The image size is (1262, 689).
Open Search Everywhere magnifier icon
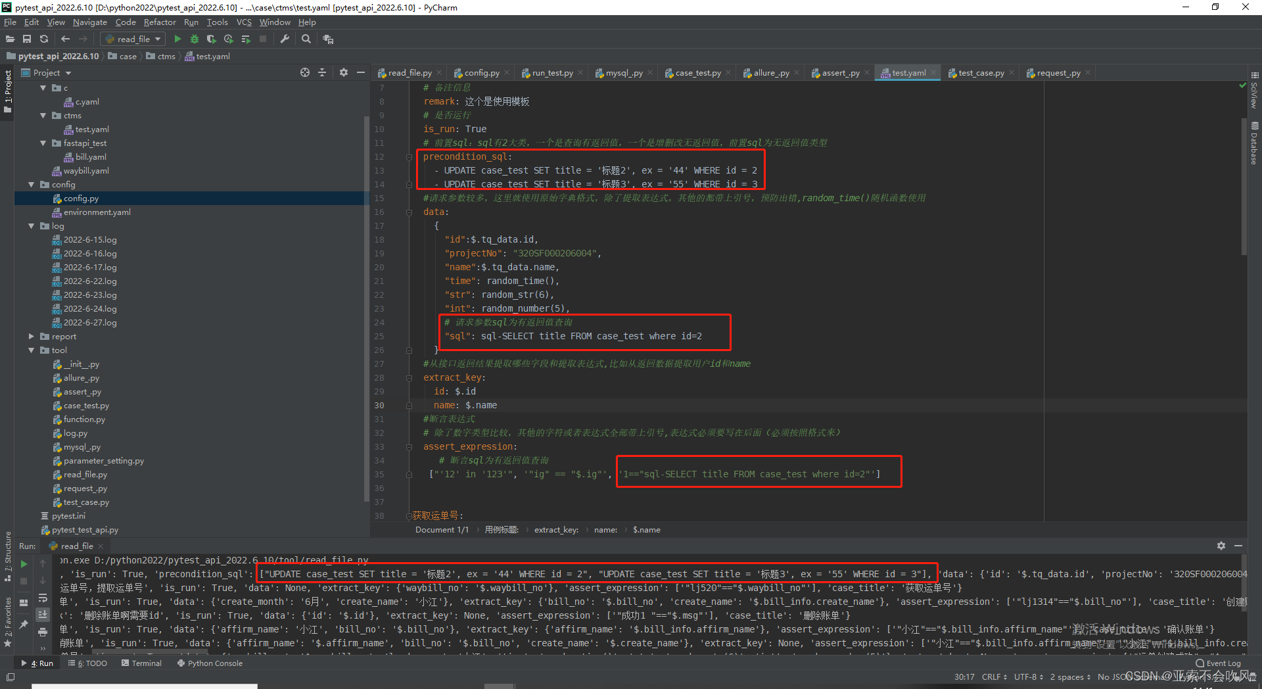click(306, 39)
